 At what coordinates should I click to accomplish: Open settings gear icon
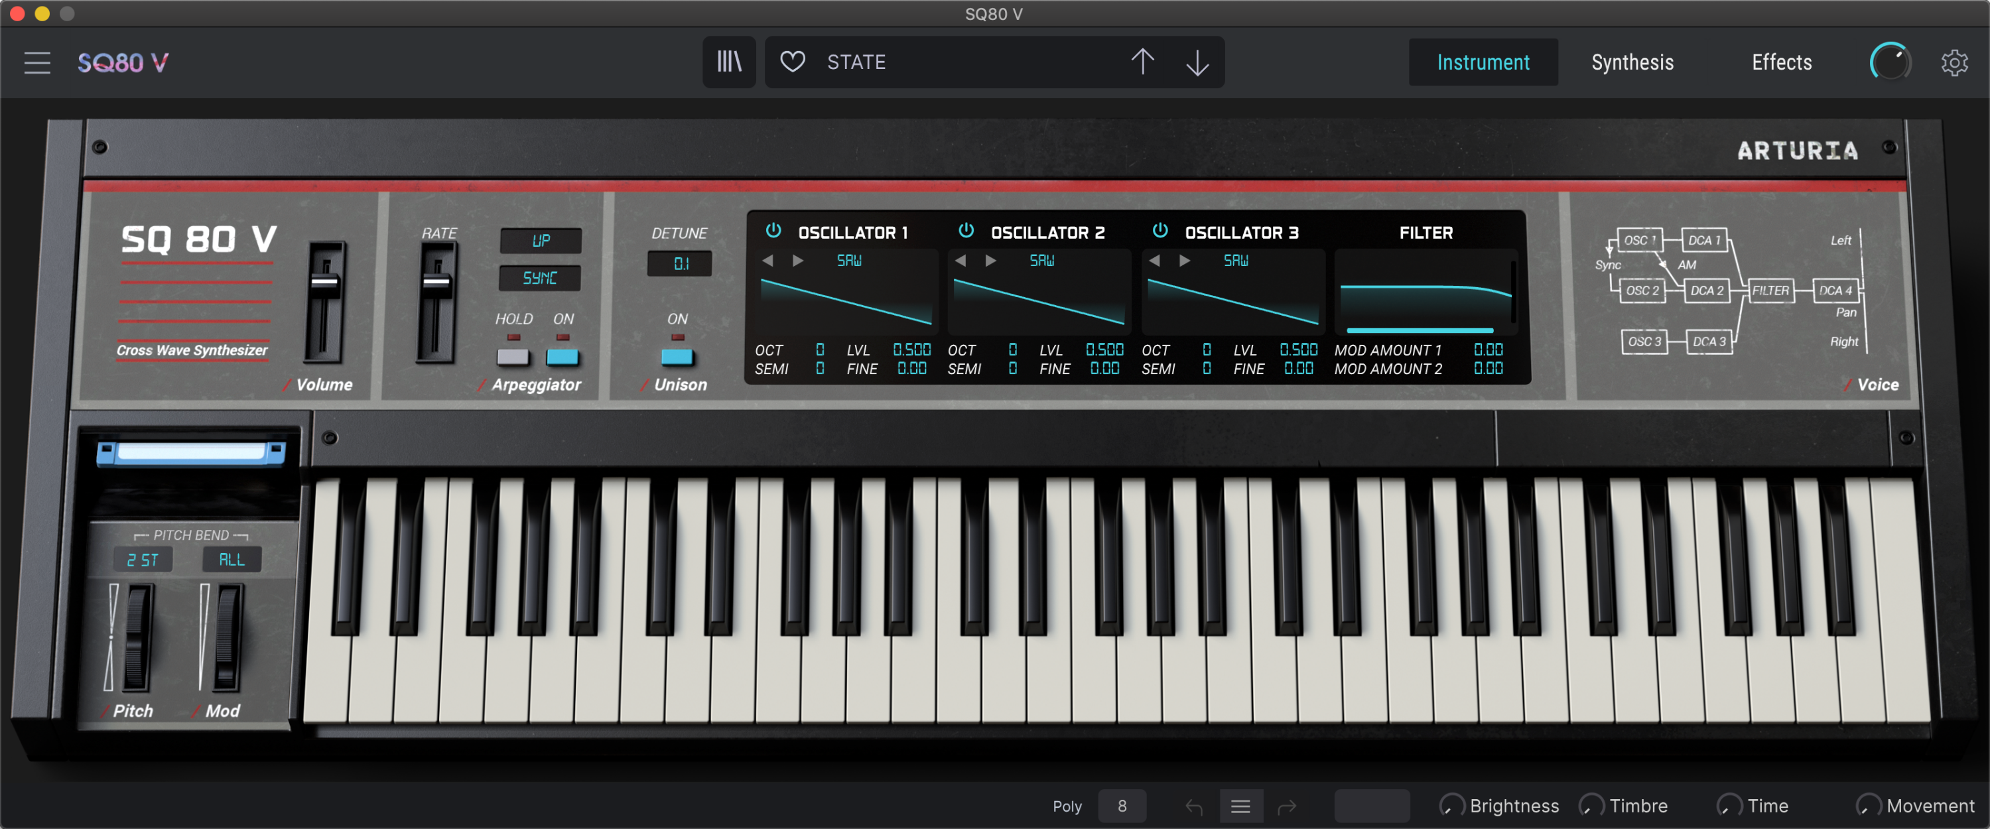(x=1954, y=62)
